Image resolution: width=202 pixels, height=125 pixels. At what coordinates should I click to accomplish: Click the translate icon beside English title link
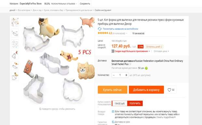(x=100, y=29)
